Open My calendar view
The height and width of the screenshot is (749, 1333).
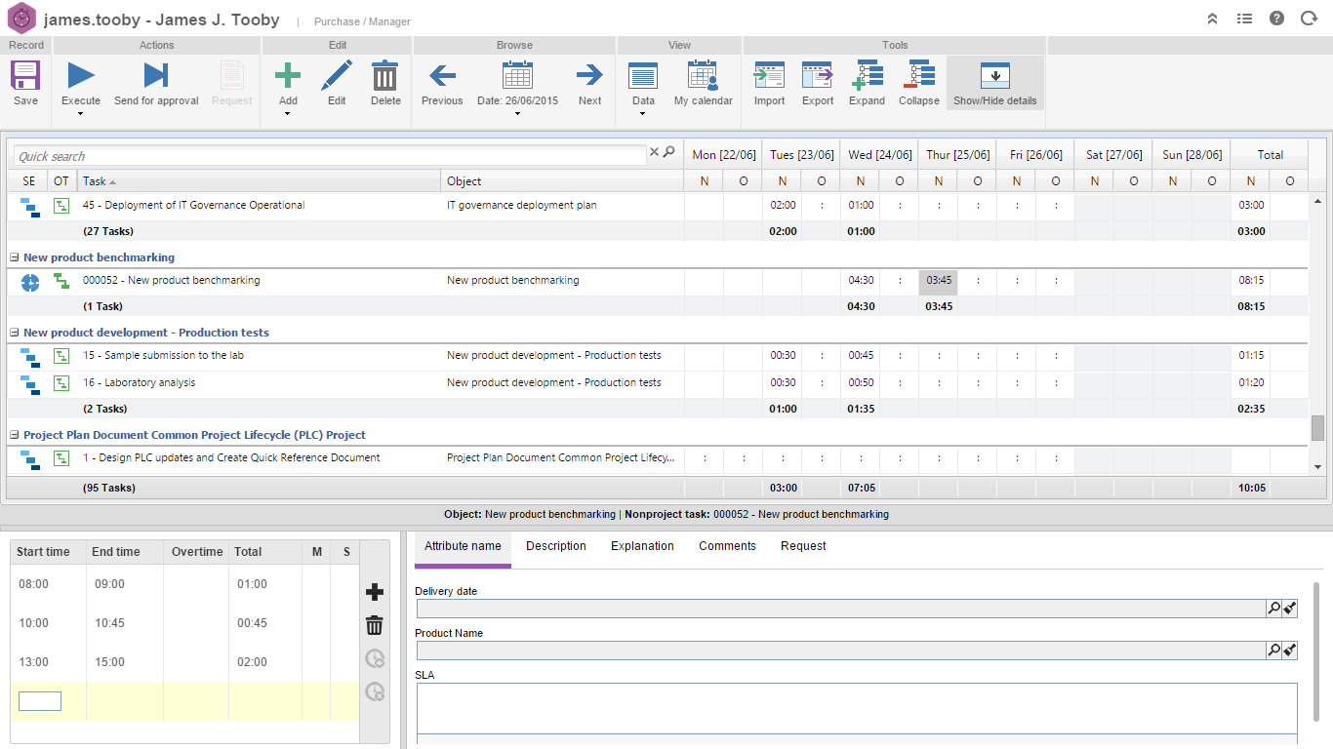coord(703,76)
